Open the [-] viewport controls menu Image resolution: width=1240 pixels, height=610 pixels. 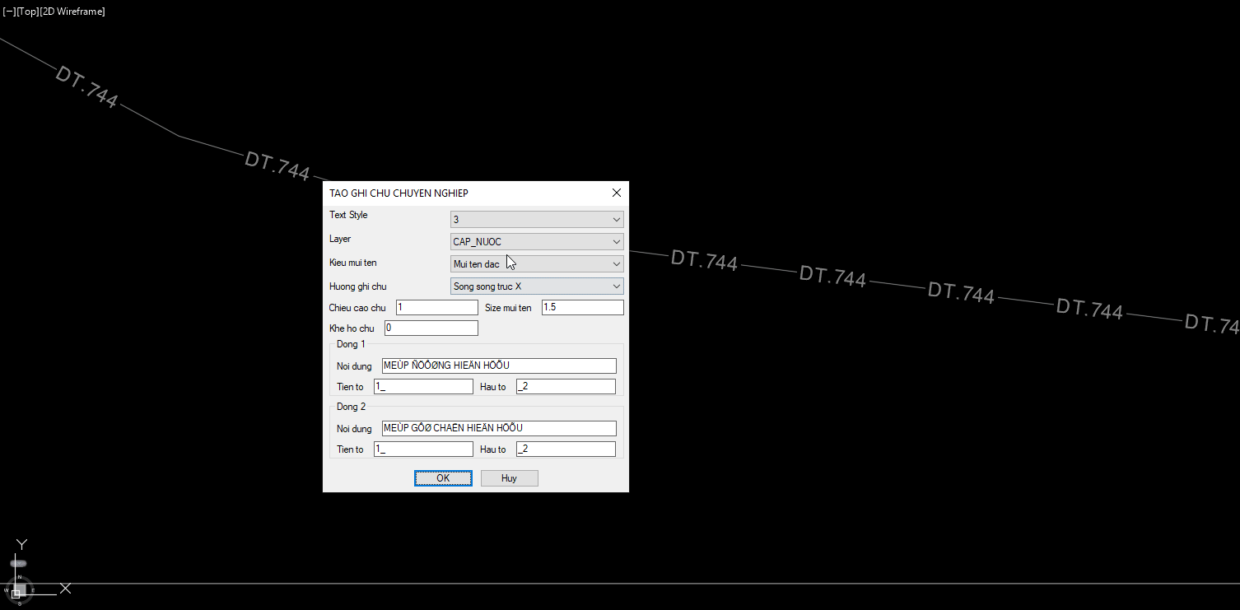[x=9, y=12]
